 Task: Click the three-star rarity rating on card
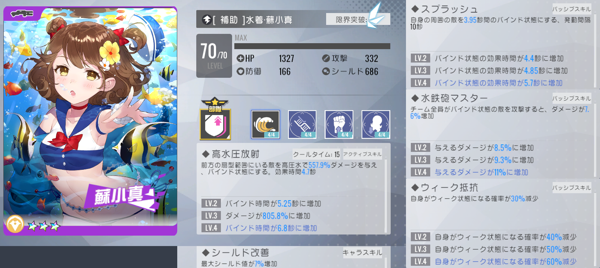(x=44, y=226)
